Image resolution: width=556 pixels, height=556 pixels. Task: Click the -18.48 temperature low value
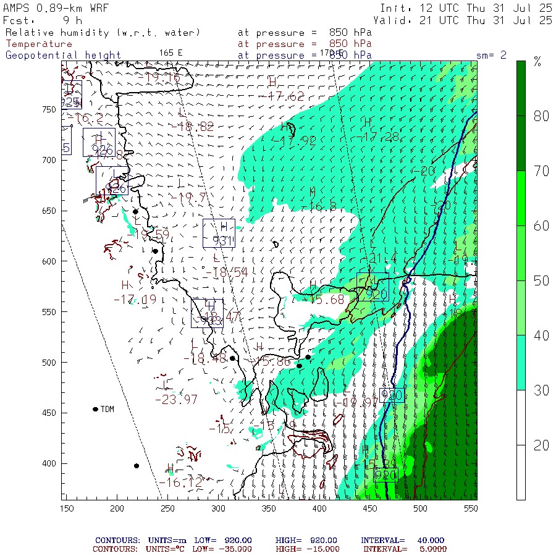pos(205,359)
